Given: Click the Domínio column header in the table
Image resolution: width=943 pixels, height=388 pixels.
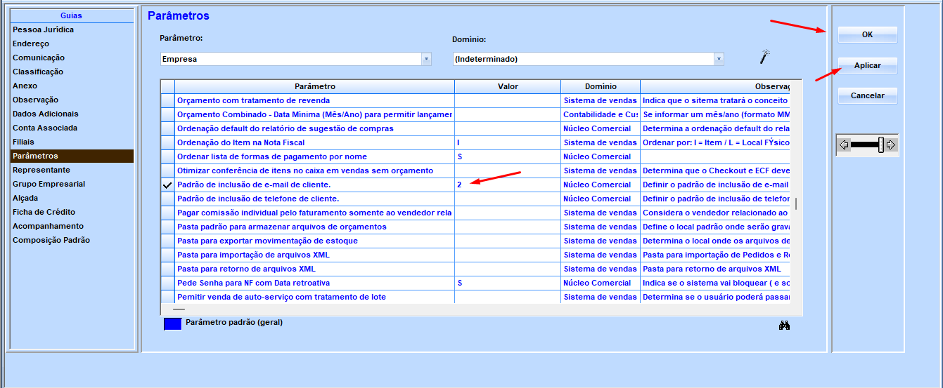Looking at the screenshot, I should coord(600,86).
